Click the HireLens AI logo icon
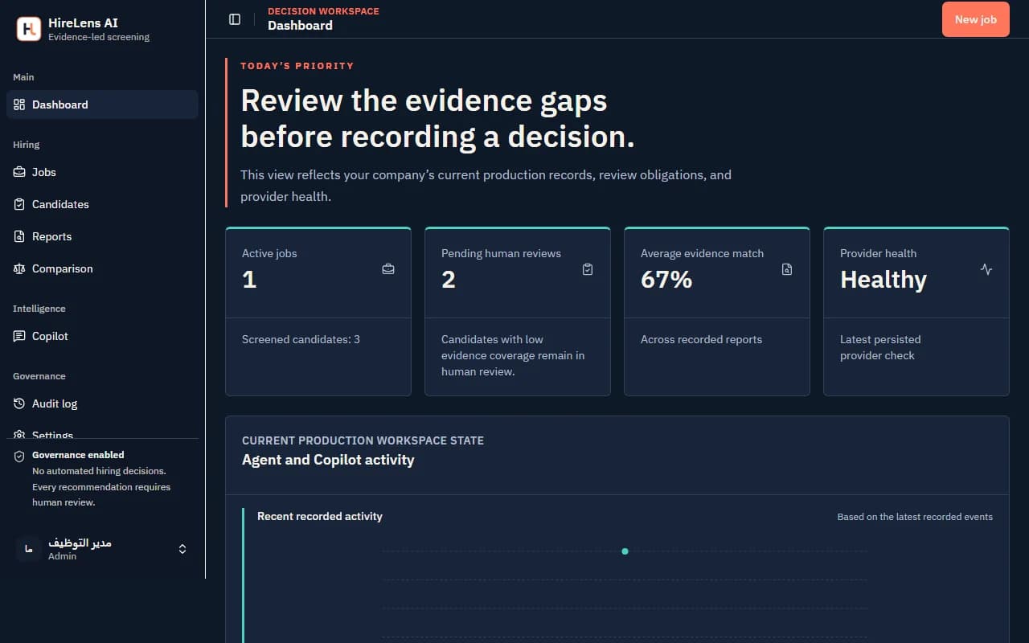The width and height of the screenshot is (1029, 643). point(28,29)
